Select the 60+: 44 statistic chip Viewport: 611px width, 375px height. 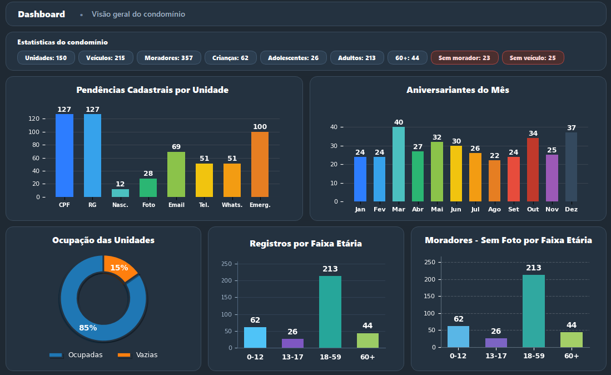pyautogui.click(x=406, y=57)
